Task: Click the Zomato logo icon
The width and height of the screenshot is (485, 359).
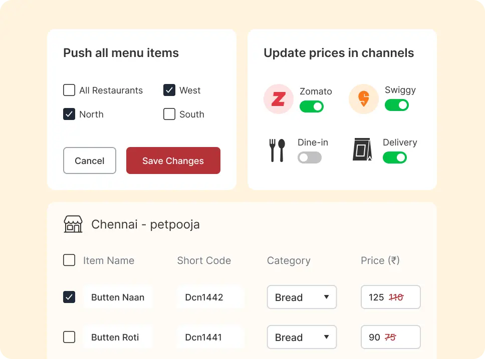Action: point(278,99)
